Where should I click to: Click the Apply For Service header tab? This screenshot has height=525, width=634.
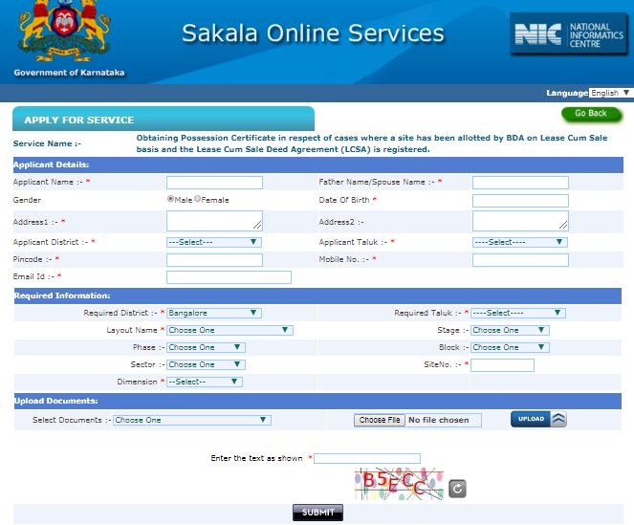click(x=164, y=119)
